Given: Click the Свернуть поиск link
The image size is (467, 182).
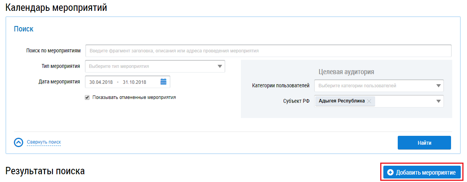Looking at the screenshot, I should (x=44, y=142).
